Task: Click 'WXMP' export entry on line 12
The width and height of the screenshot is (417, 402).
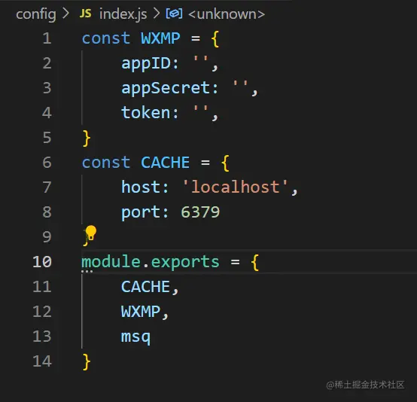Action: (141, 312)
